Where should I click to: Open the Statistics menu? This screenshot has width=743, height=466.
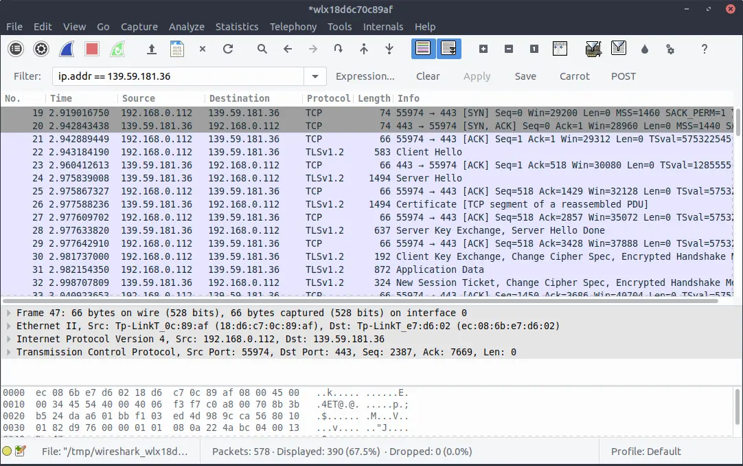tap(237, 27)
